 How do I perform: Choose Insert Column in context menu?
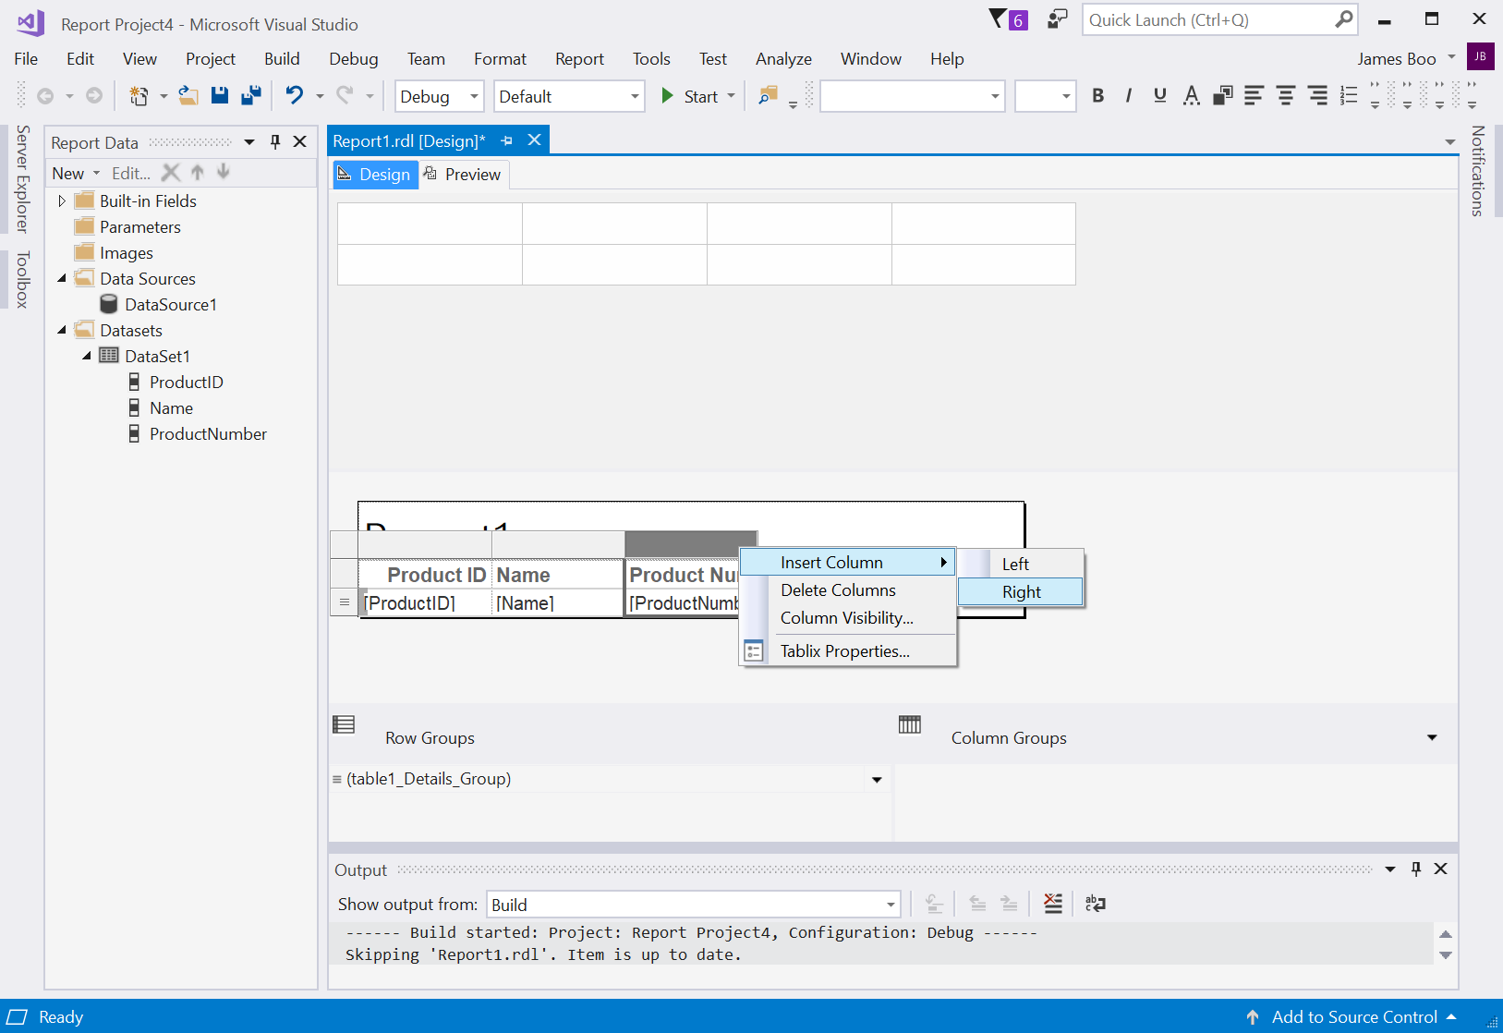848,562
